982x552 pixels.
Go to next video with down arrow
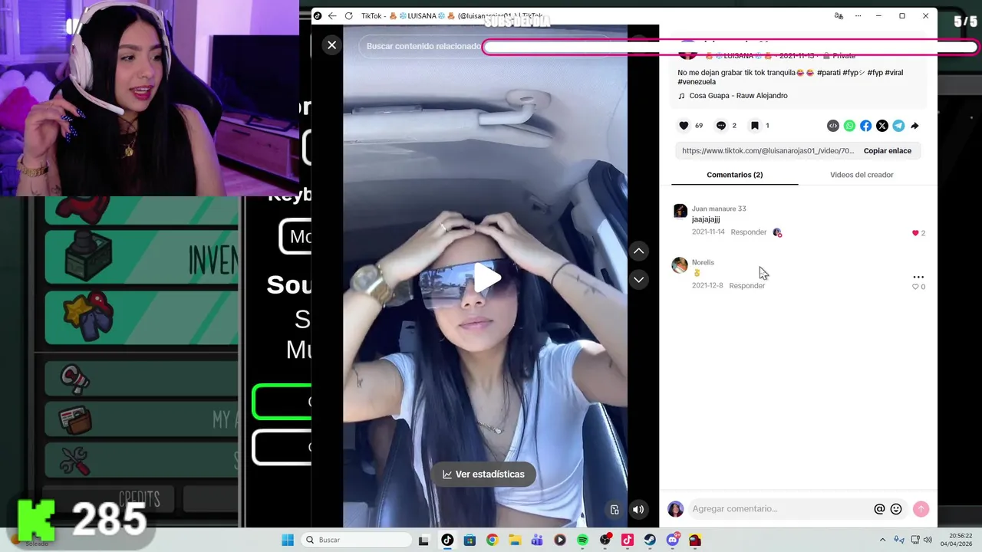tap(638, 280)
